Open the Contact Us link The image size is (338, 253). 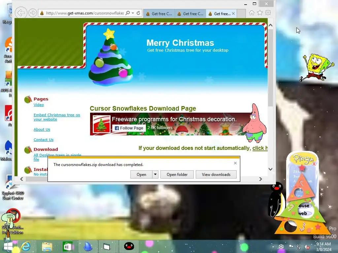click(44, 140)
